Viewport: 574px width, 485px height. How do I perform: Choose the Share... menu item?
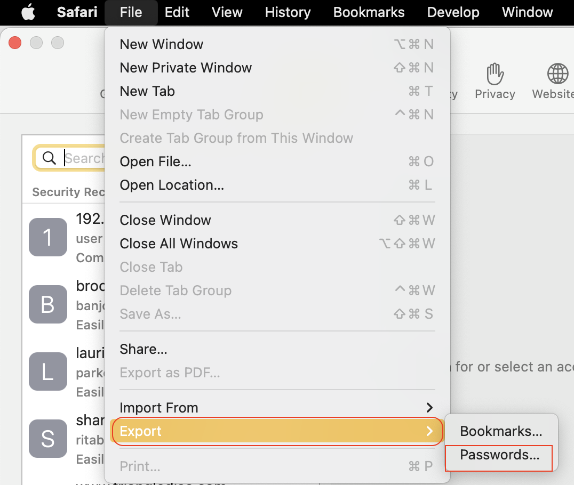143,349
